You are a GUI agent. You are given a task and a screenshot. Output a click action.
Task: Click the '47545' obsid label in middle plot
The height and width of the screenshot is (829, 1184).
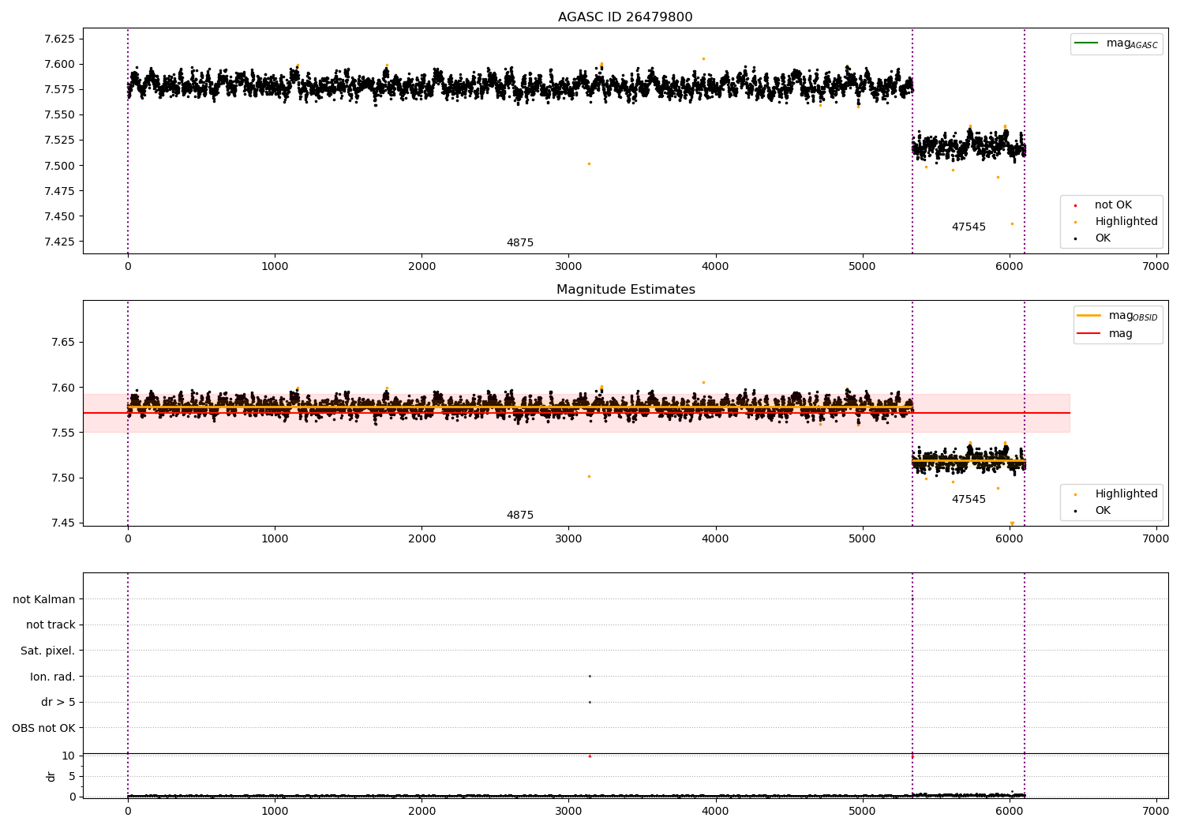(969, 500)
